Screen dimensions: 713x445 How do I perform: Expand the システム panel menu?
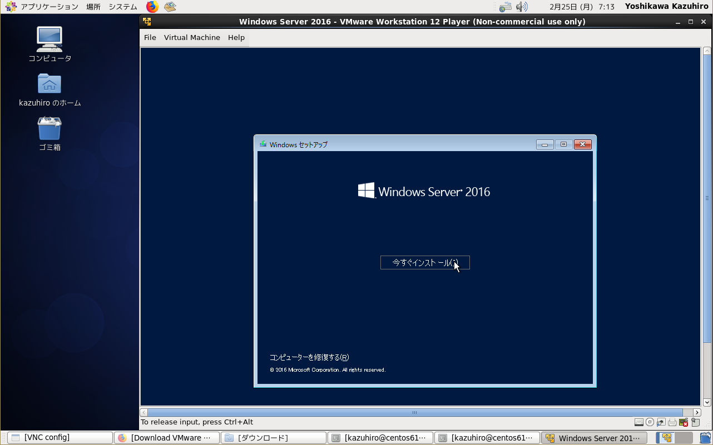[x=123, y=7]
